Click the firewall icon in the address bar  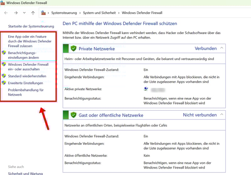coord(44,13)
